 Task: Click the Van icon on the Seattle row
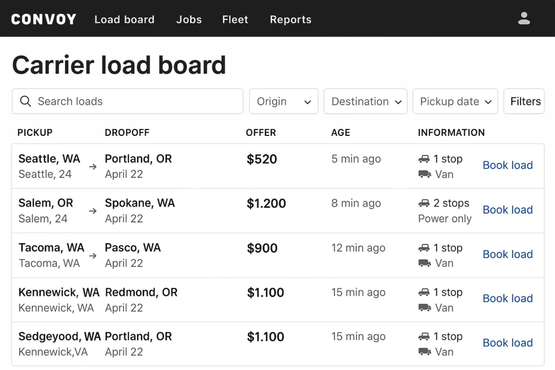424,174
